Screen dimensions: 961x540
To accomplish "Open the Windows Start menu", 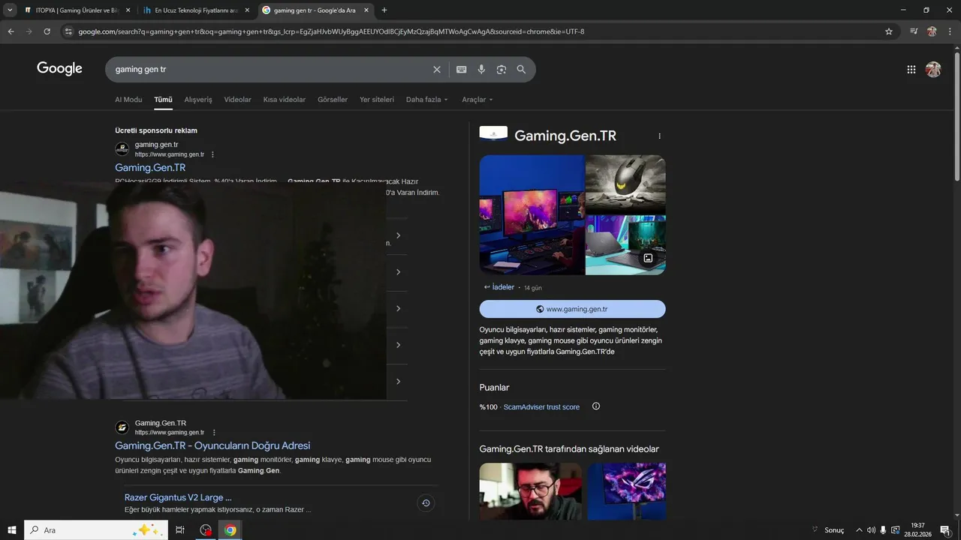I will pos(11,530).
